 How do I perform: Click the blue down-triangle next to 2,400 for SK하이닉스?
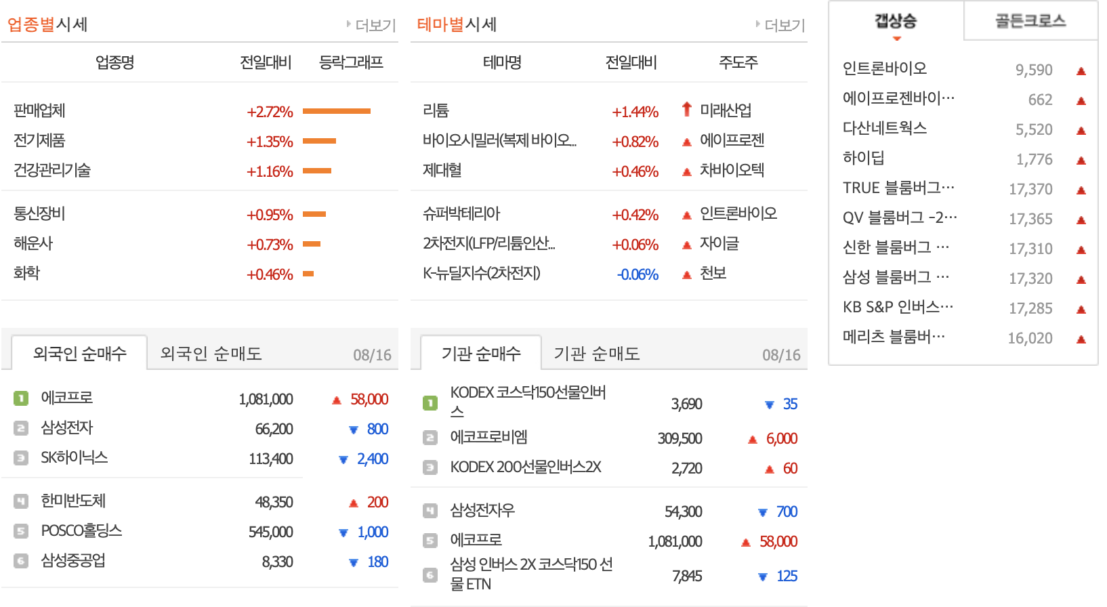[x=343, y=459]
